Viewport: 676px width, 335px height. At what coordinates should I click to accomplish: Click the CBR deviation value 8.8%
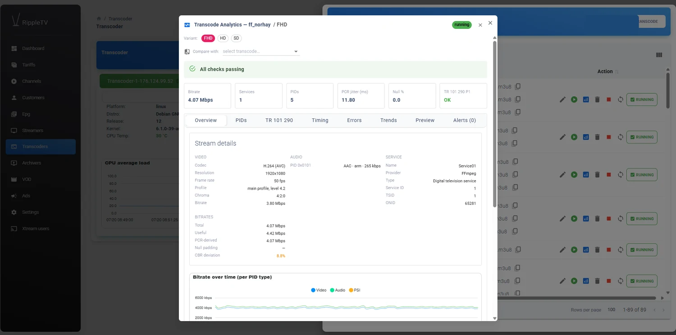pos(281,256)
